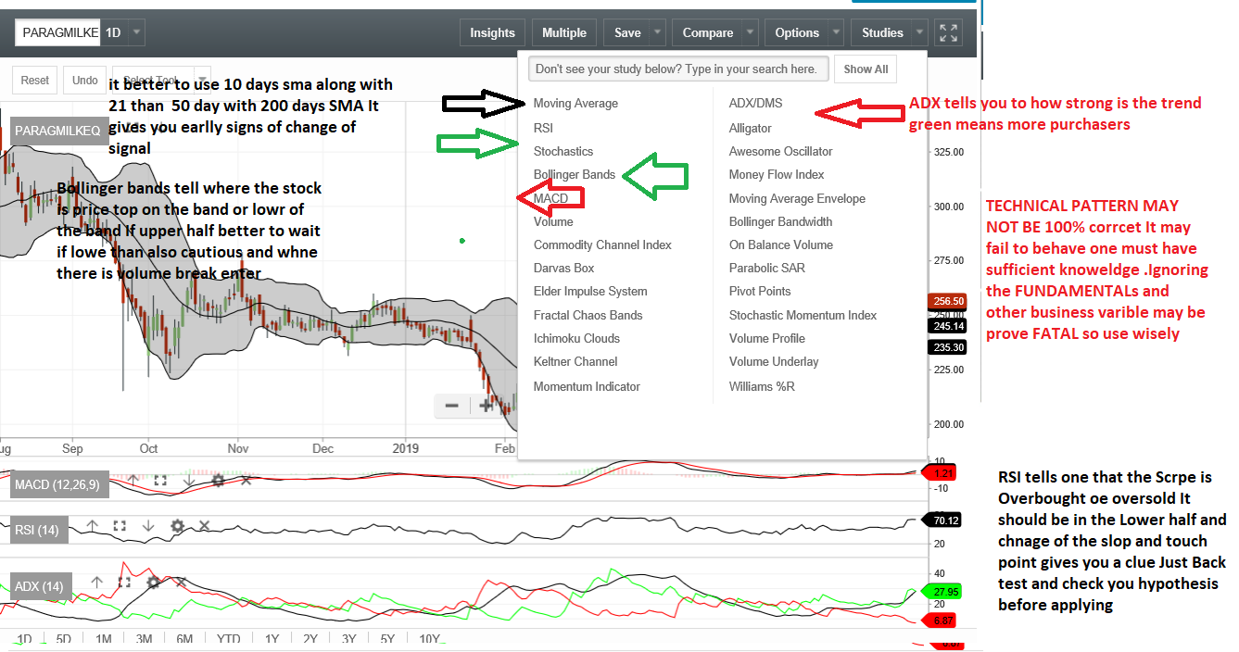Close the RSI (14) study panel
1239x652 pixels.
205,526
